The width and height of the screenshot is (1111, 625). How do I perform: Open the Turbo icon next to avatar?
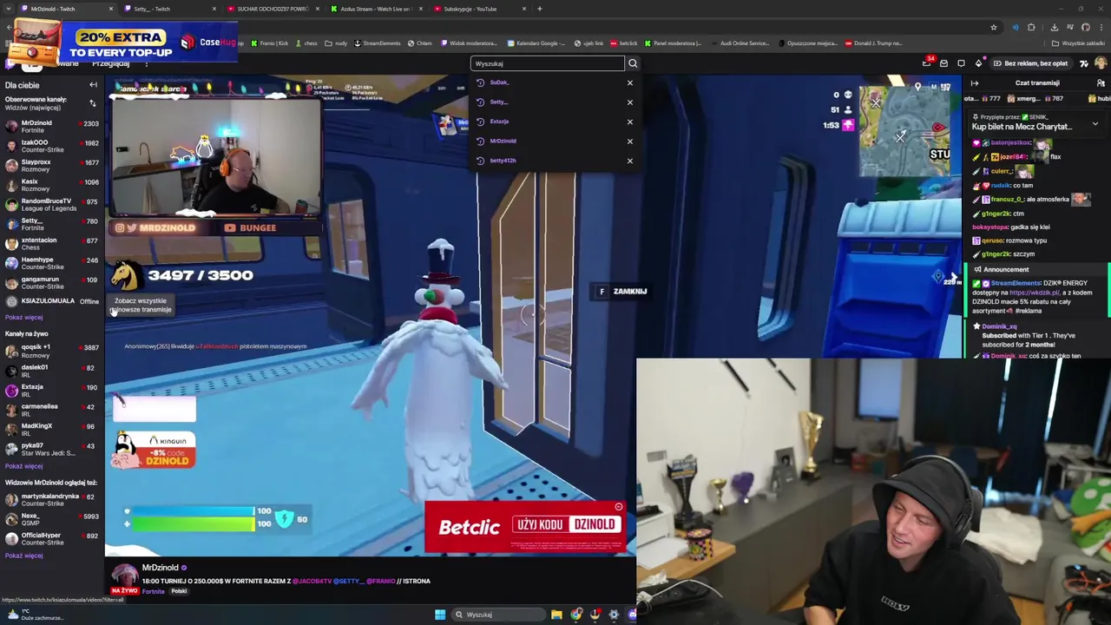(1083, 63)
